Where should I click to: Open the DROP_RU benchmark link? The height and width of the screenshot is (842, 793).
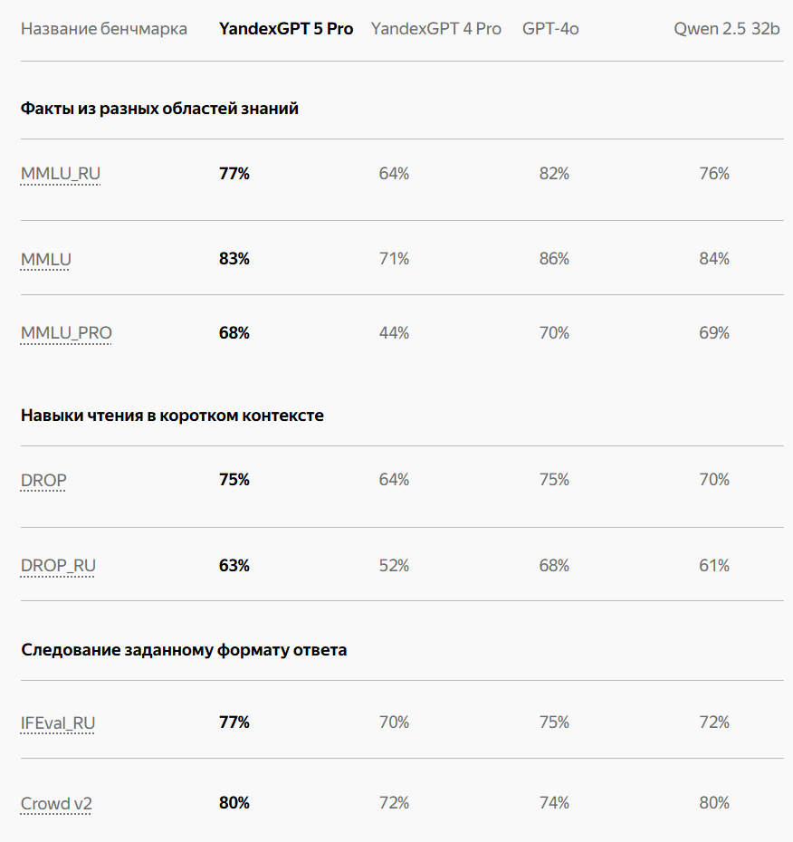coord(58,566)
